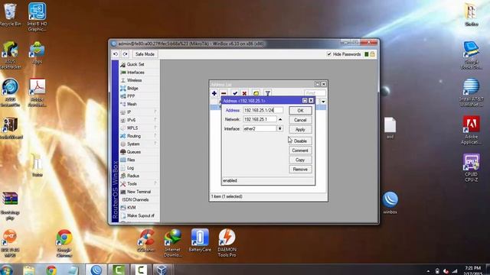490x275 pixels.
Task: Click the yellow comment icon in Address List
Action: point(256,93)
